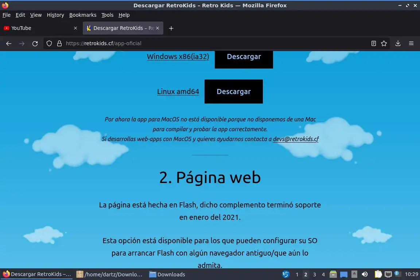Open the volume speaker control

coord(365,275)
